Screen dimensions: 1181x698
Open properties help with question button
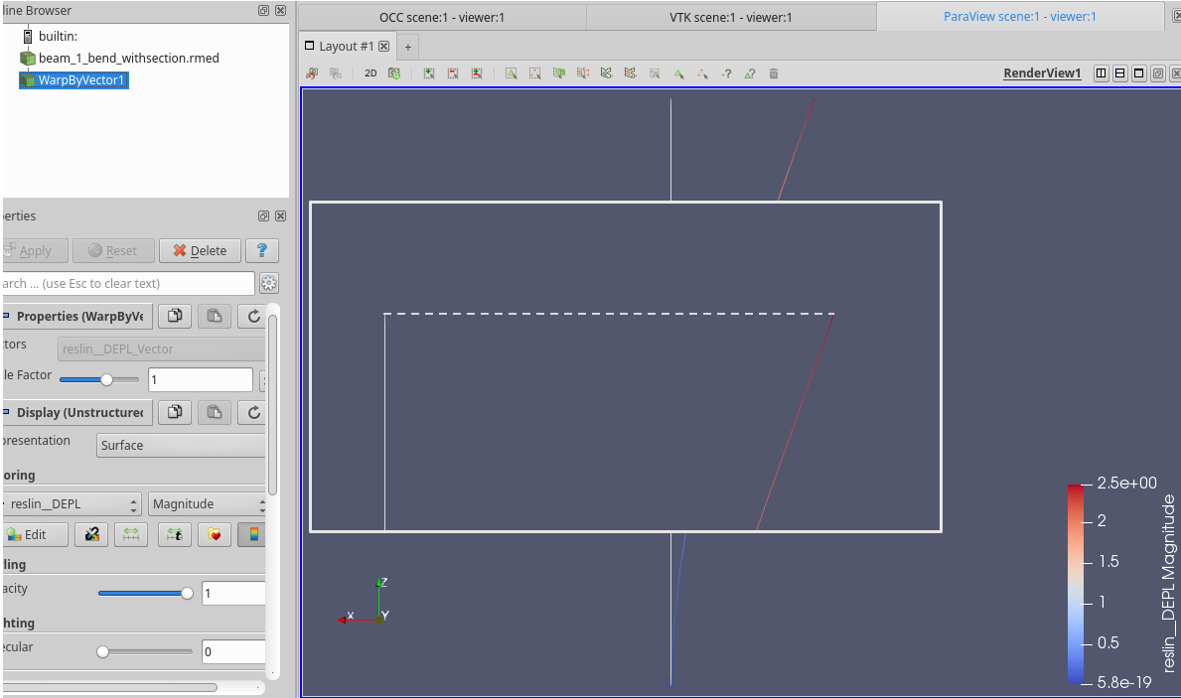coord(262,251)
